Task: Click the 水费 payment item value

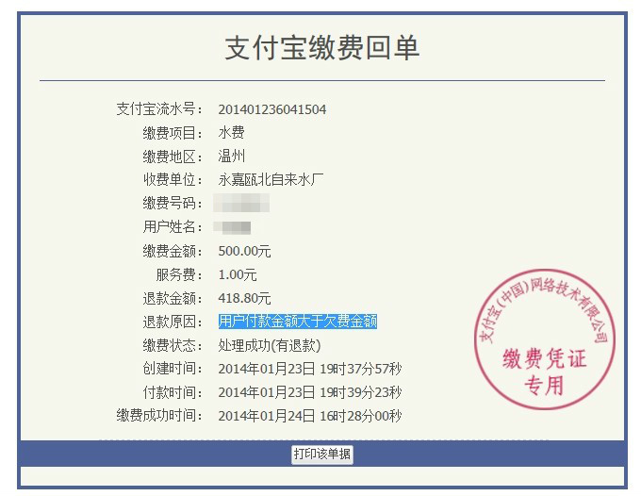Action: pos(231,132)
